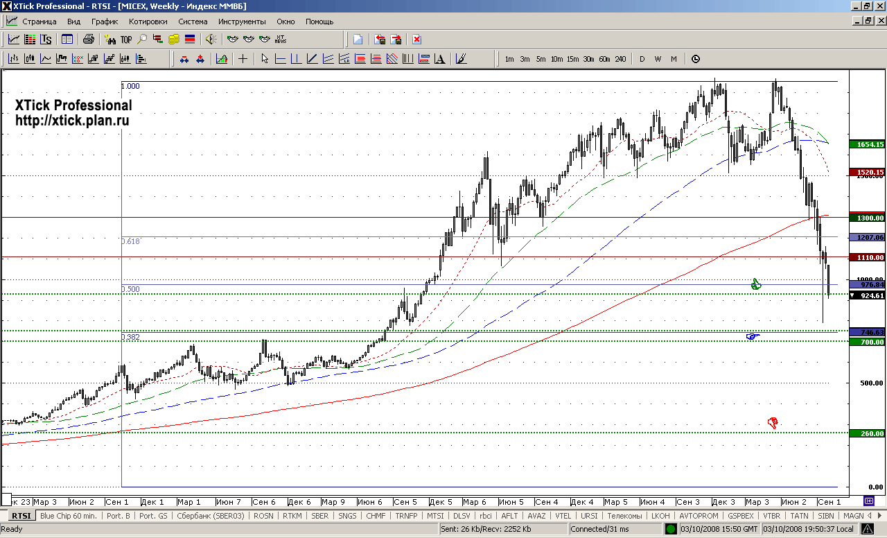Open the XT News icon
887x538 pixels.
pyautogui.click(x=281, y=39)
